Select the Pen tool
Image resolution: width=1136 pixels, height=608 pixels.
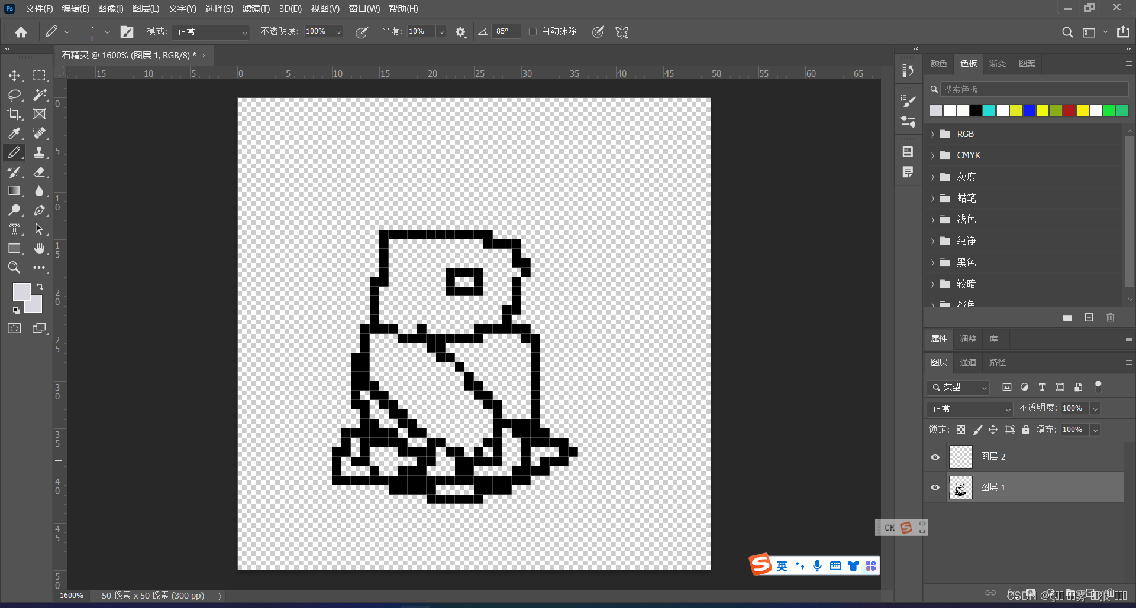click(x=39, y=210)
